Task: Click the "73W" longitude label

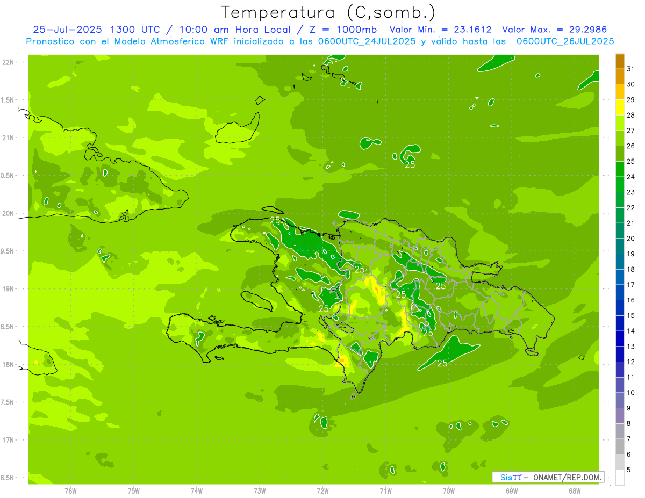Action: coord(260,490)
